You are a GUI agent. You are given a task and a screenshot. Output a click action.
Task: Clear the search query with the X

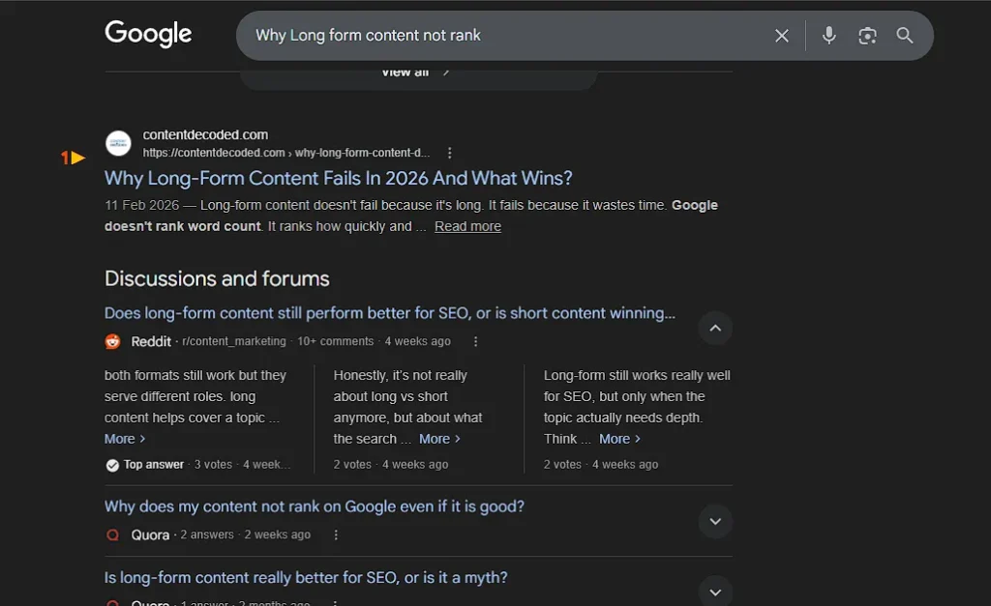pyautogui.click(x=781, y=35)
